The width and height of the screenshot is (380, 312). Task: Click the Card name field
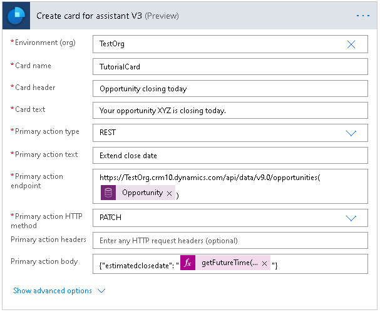(x=230, y=66)
